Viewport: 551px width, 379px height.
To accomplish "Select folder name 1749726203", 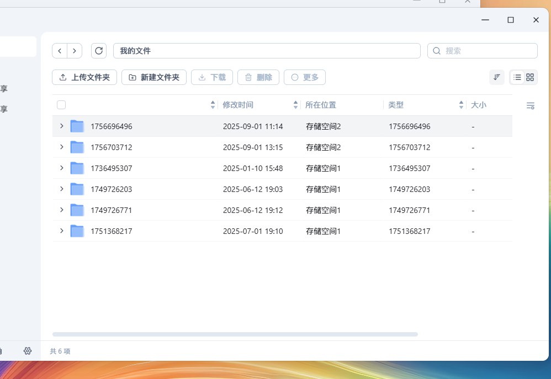I will 112,189.
